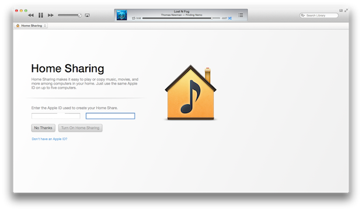Open the search magnifier options
Image resolution: width=362 pixels, height=211 pixels.
click(302, 15)
